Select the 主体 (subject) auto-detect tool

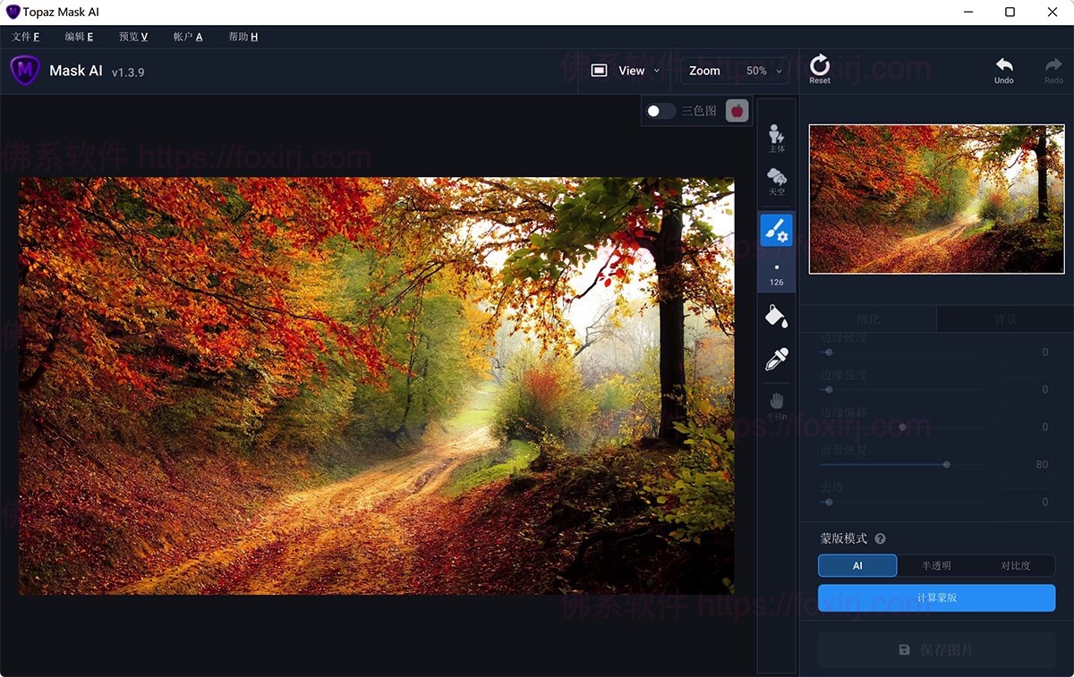coord(776,138)
